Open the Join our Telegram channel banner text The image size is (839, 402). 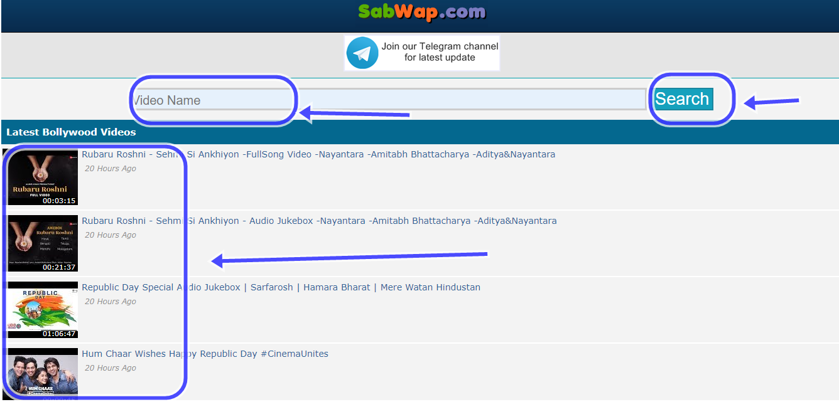pyautogui.click(x=440, y=52)
